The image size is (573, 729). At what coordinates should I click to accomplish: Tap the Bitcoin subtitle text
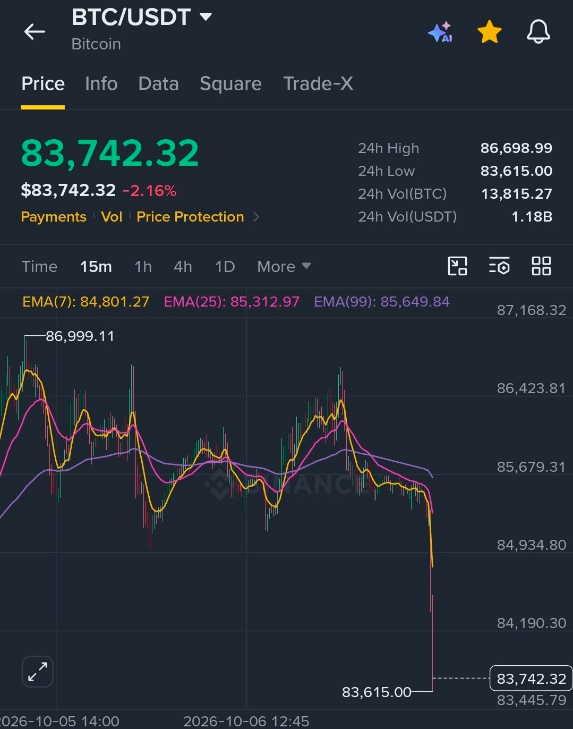pyautogui.click(x=96, y=44)
